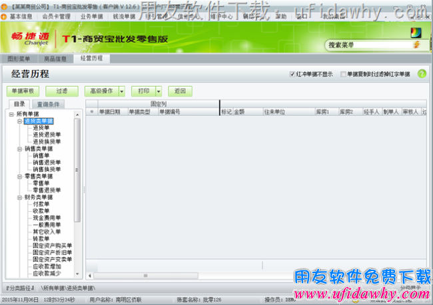
Task: Click the tree scrollbar up arrow
Action: 77,115
